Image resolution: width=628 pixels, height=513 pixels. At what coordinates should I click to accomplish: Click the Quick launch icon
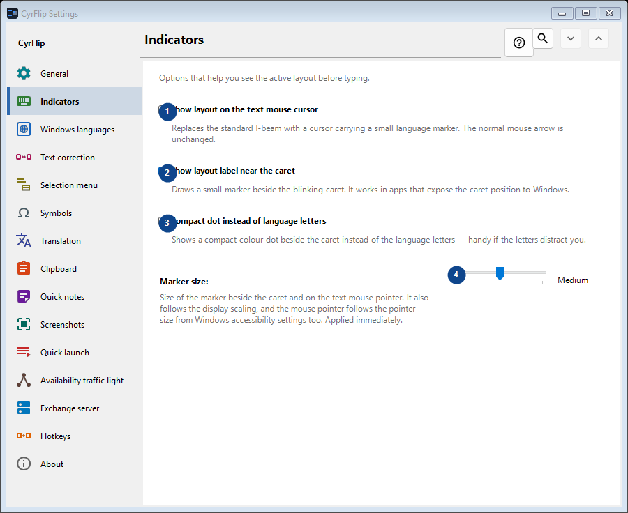click(x=24, y=352)
